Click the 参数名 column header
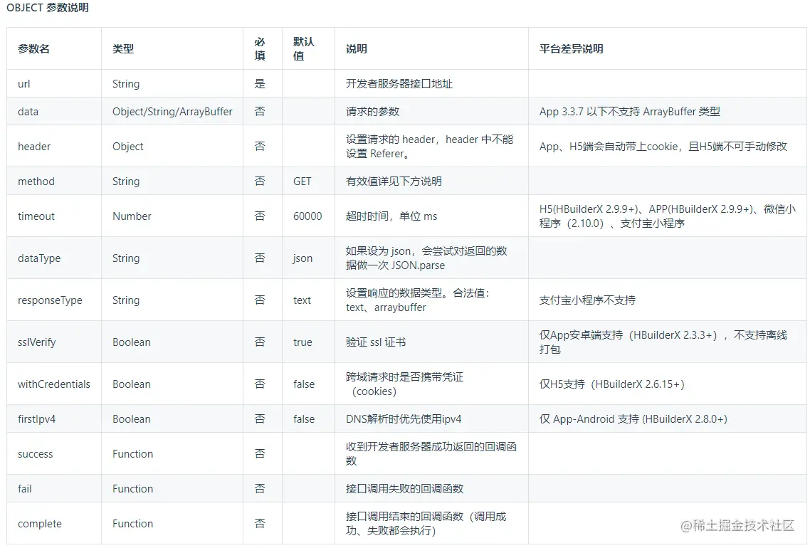 click(x=34, y=48)
